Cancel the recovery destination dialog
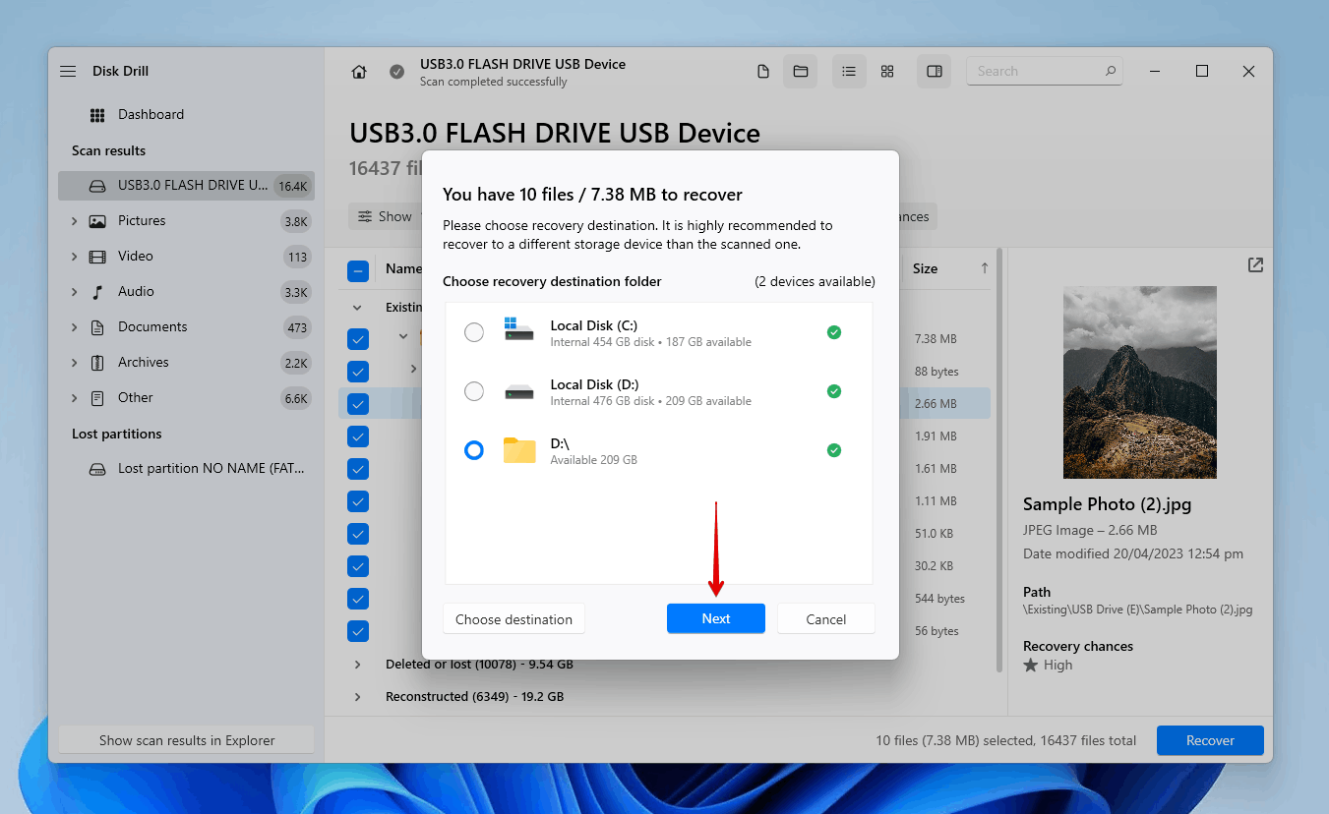The image size is (1329, 814). pos(826,619)
